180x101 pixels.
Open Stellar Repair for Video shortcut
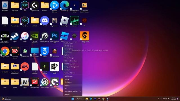click(x=55, y=68)
